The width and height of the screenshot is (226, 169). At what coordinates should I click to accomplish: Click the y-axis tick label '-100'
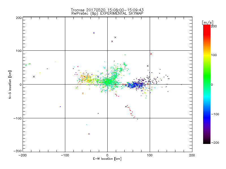[x=18, y=118]
